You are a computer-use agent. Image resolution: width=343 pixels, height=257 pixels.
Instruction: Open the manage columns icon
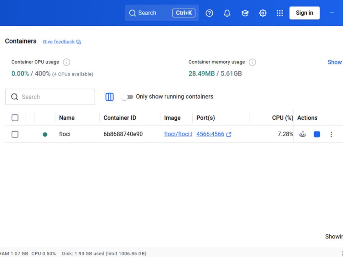click(x=109, y=97)
